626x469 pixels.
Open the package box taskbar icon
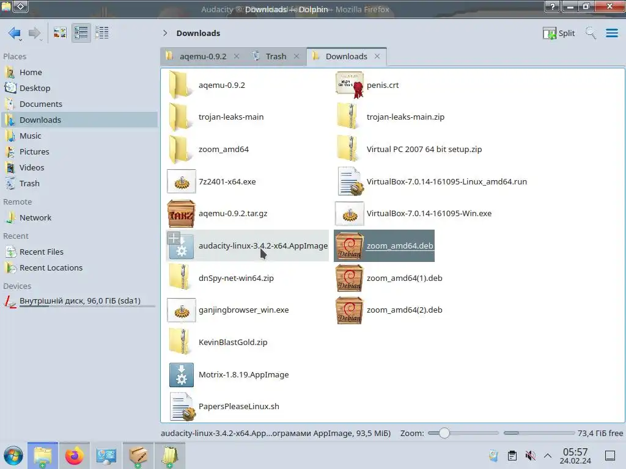pyautogui.click(x=138, y=456)
